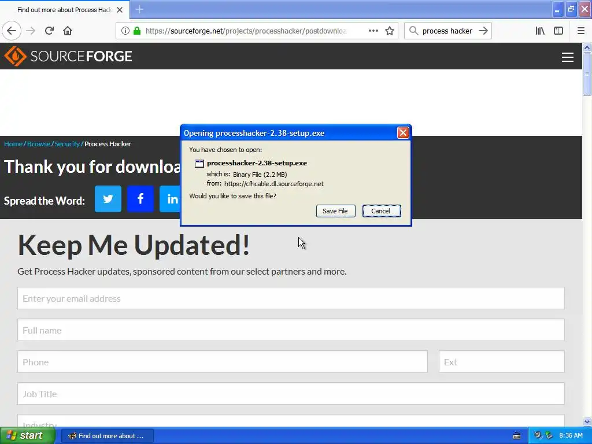Share on LinkedIn
The height and width of the screenshot is (444, 592).
pyautogui.click(x=171, y=199)
